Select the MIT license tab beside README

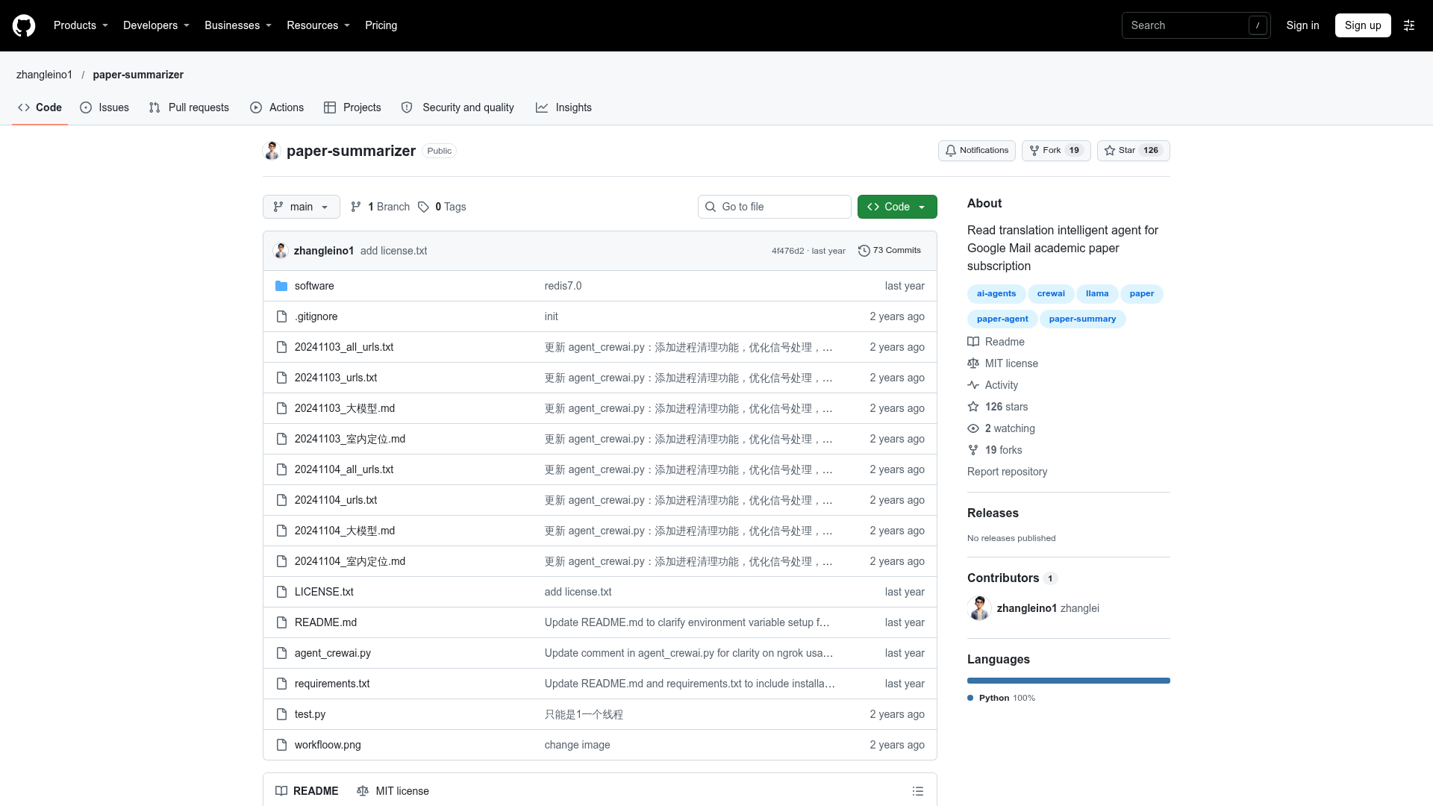[x=393, y=791]
